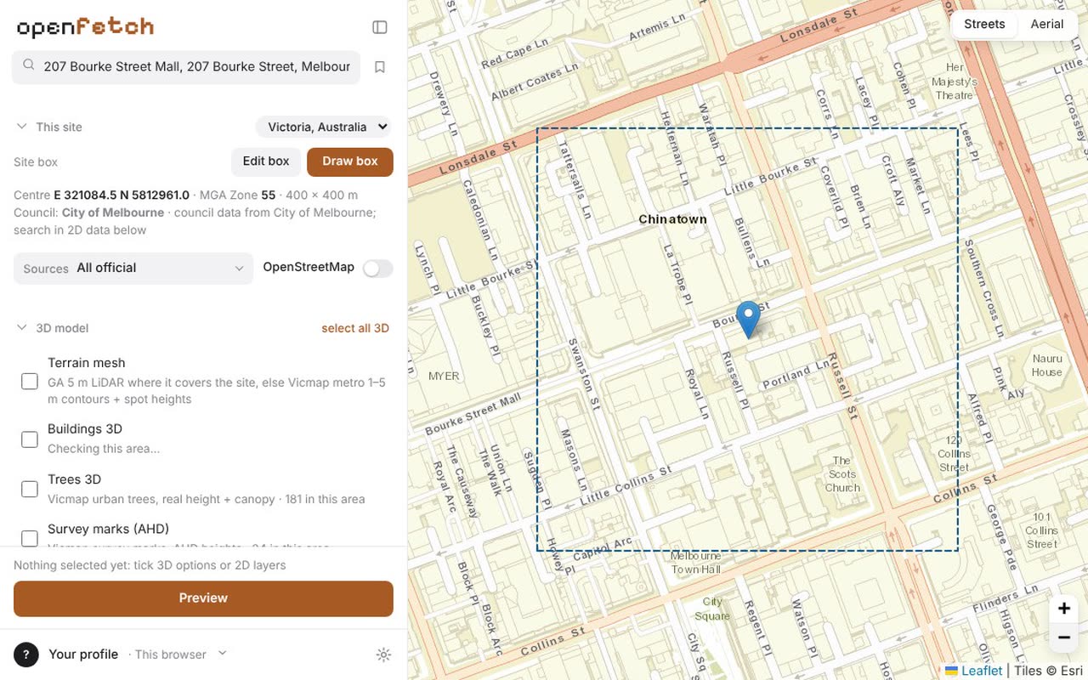Click the Chinatown label on the map
Screen dimensions: 1088x680
pos(672,219)
